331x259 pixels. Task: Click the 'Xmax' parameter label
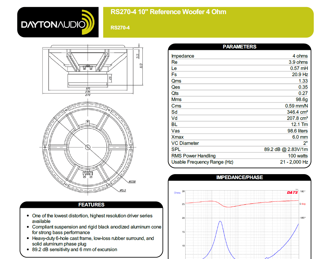[177, 137]
